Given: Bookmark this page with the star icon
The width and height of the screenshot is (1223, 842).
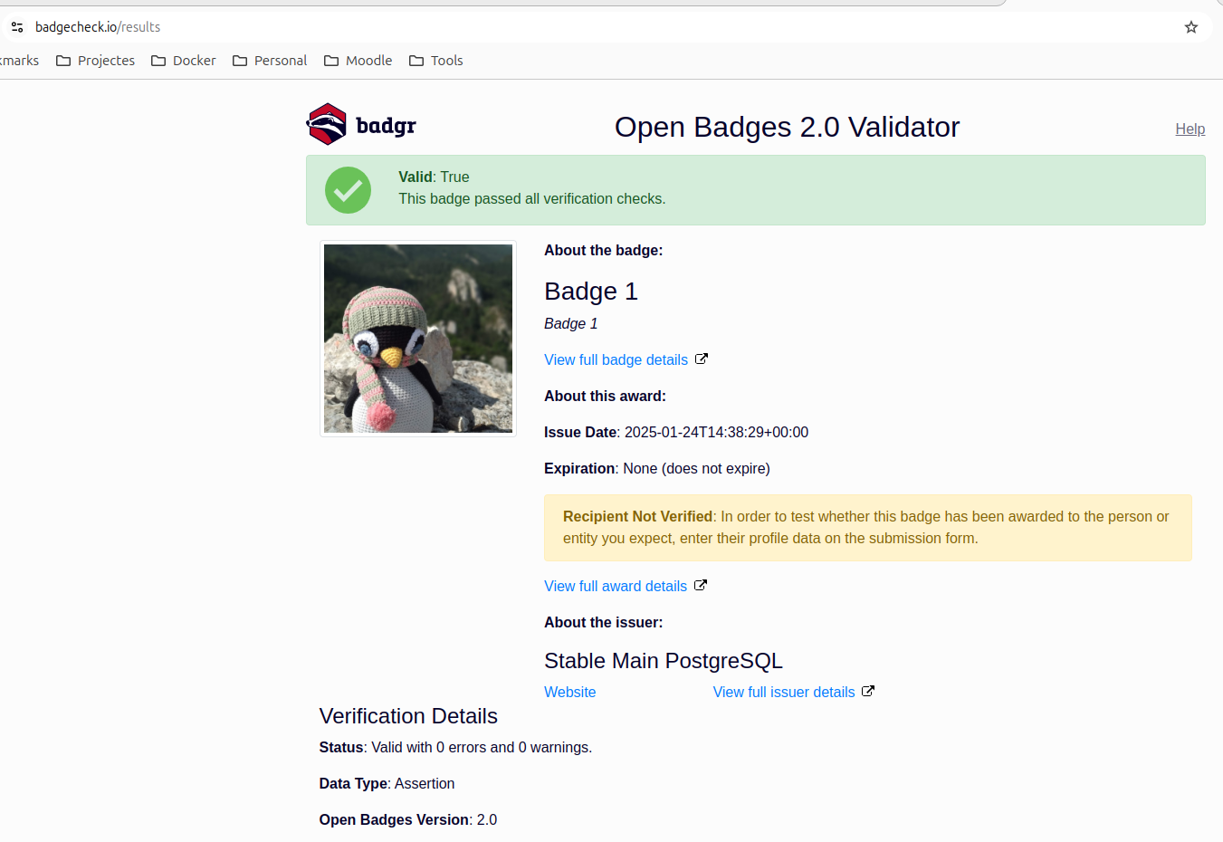Looking at the screenshot, I should [x=1191, y=27].
